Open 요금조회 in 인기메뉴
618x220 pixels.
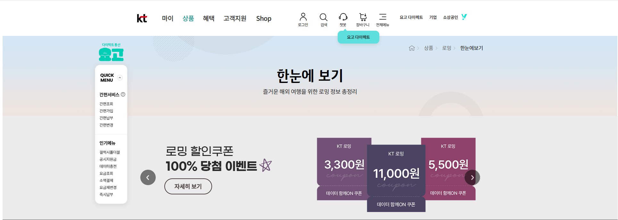106,173
